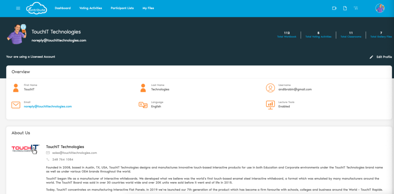Click phone number 248 764 1084

click(x=63, y=159)
